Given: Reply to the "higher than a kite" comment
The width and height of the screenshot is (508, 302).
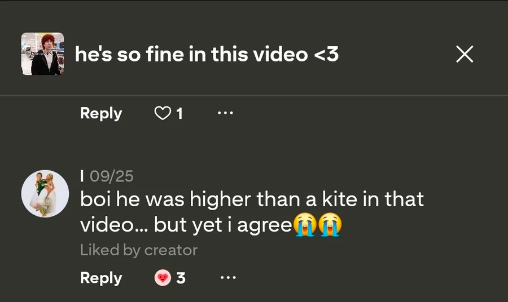Looking at the screenshot, I should 101,278.
